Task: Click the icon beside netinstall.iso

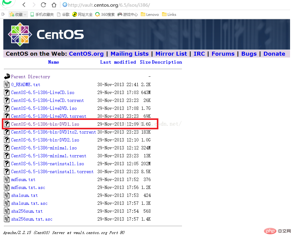Action: (x=7, y=163)
